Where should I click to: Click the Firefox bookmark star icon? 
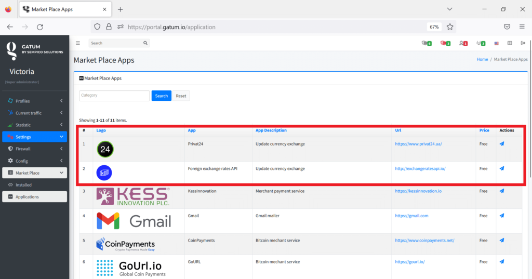(x=450, y=27)
